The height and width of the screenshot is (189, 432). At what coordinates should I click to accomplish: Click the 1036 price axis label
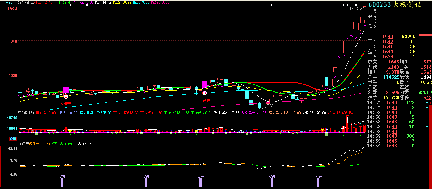(12, 76)
